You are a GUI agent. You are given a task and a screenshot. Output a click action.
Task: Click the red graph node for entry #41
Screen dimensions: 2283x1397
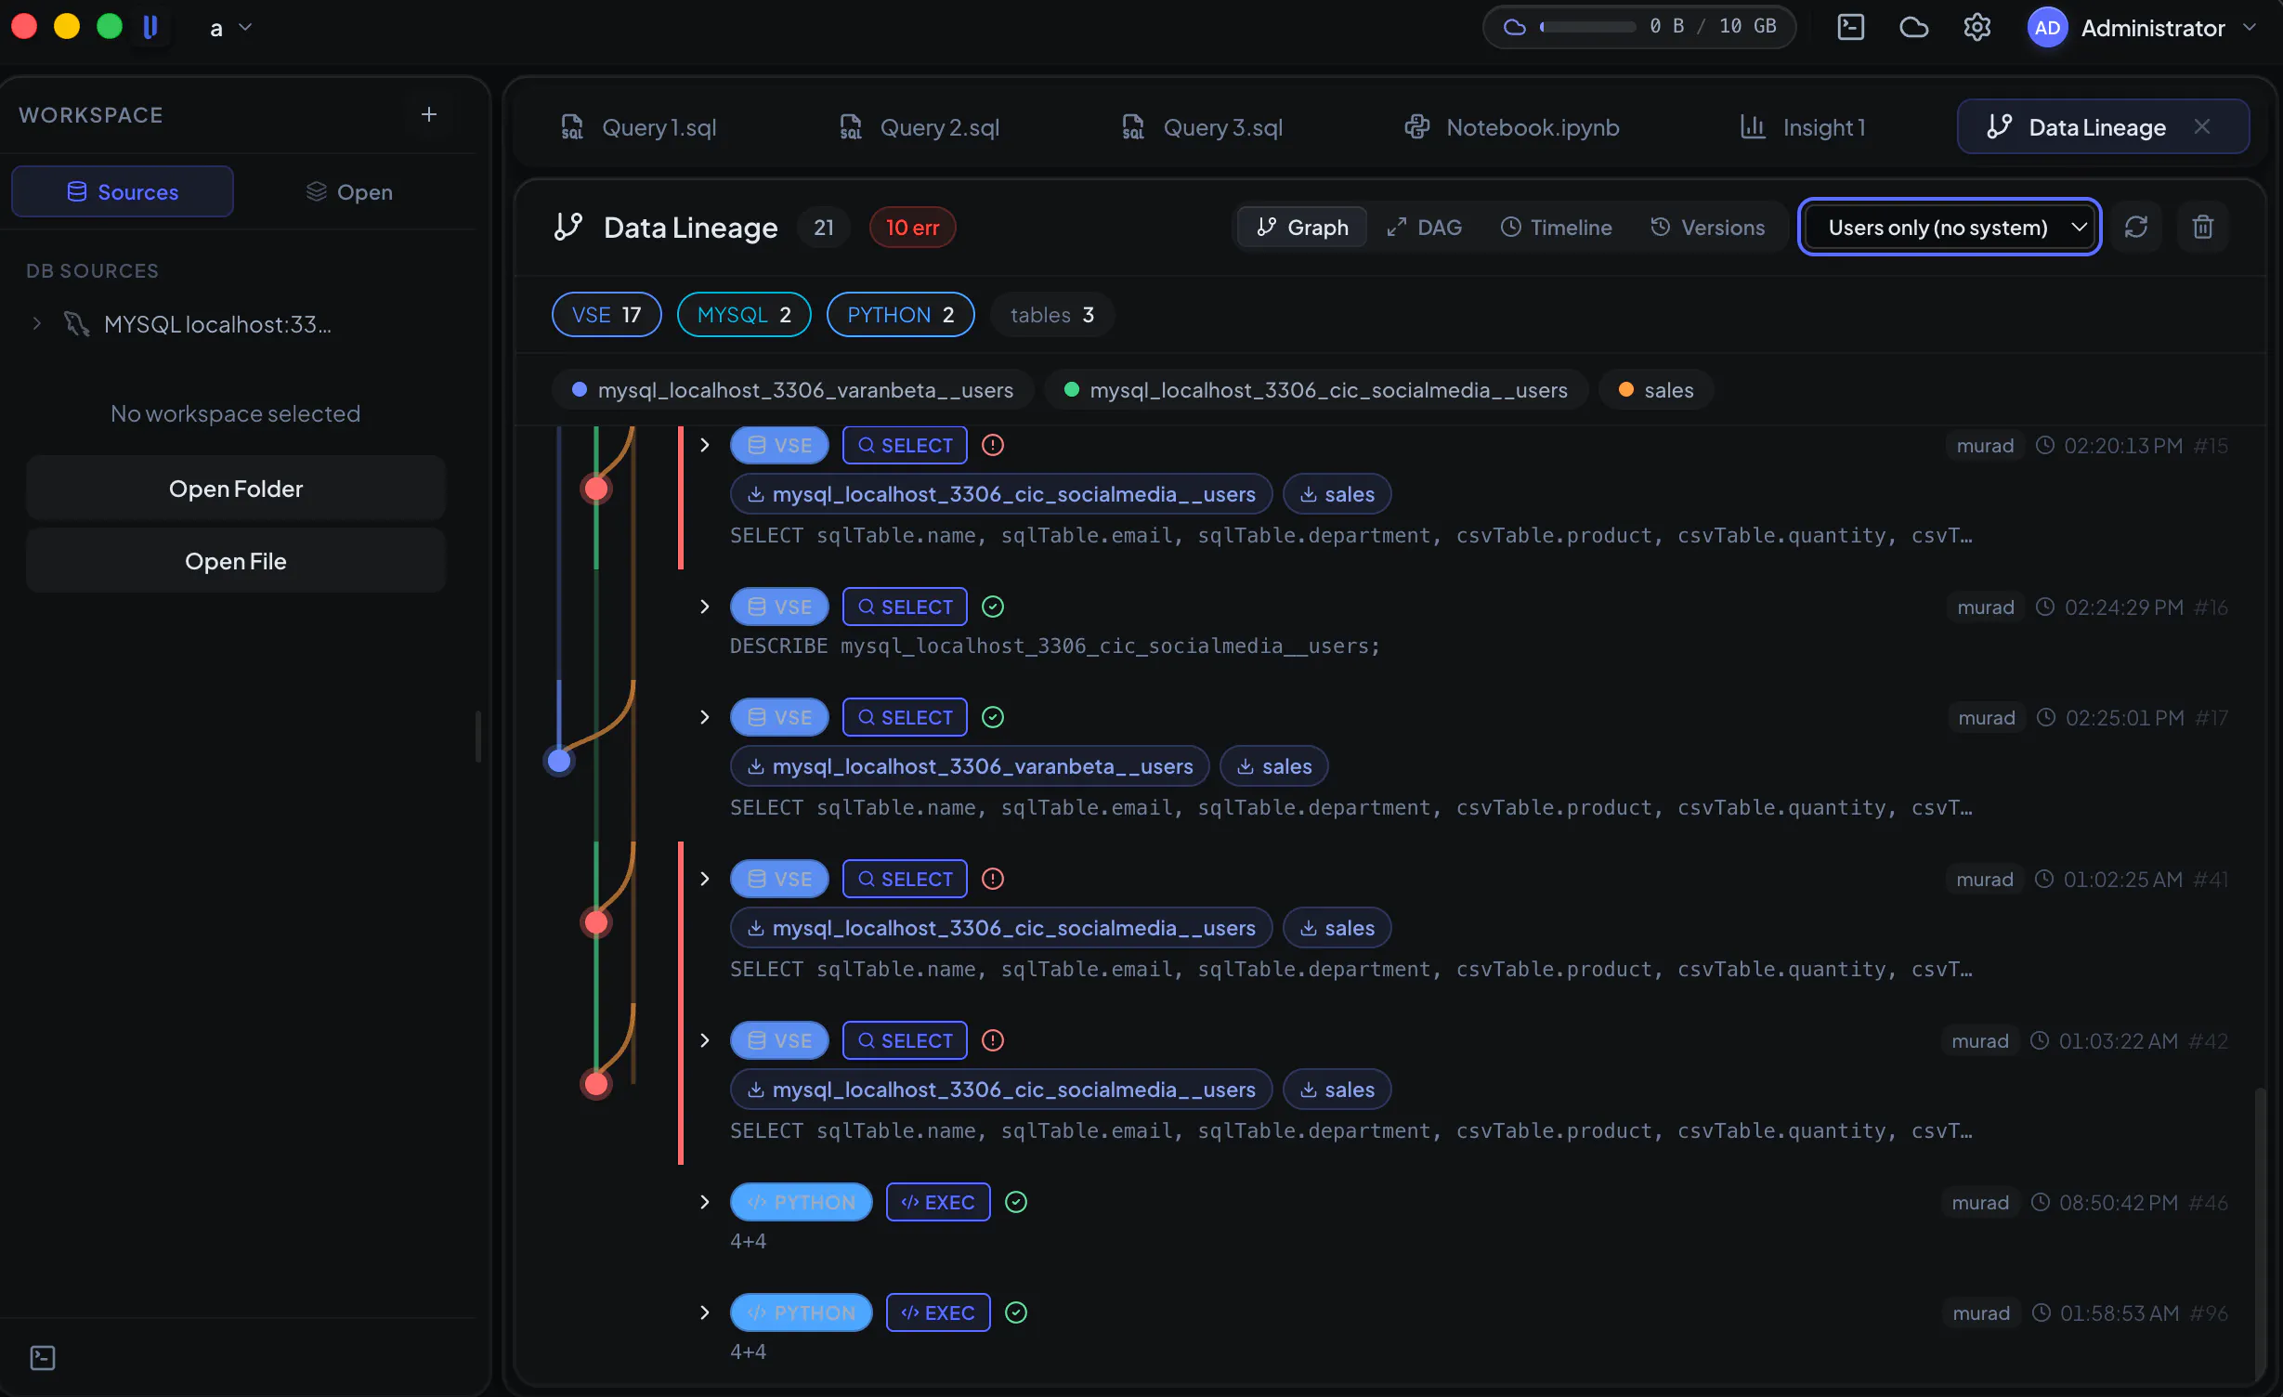596,922
